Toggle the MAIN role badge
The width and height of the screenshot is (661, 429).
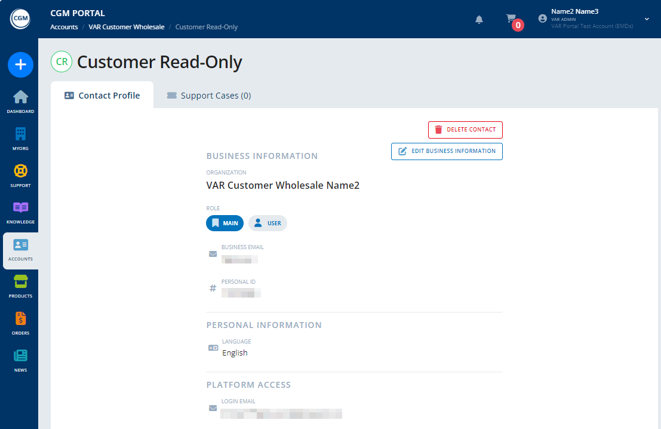(x=225, y=223)
